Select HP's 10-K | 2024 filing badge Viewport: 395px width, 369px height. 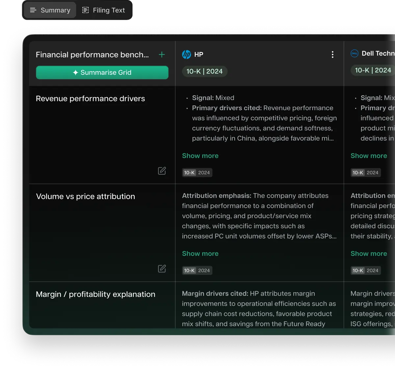(204, 71)
